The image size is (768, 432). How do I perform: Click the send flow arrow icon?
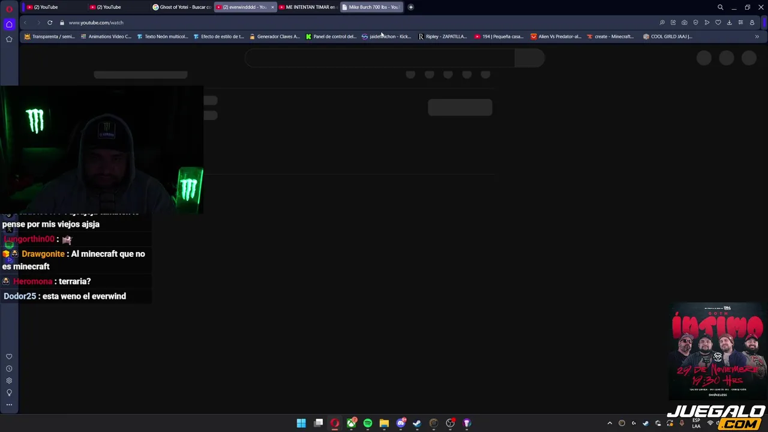pos(707,23)
